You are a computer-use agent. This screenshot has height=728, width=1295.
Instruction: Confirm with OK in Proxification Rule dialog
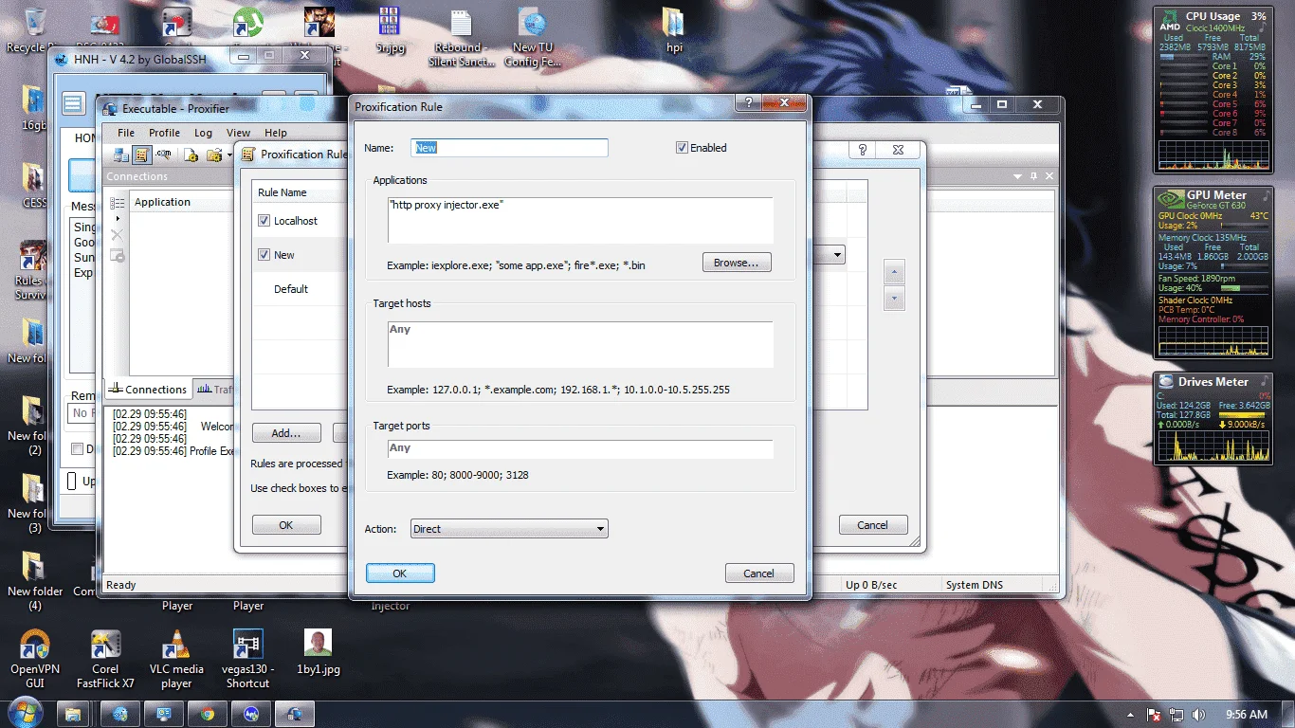[x=400, y=573]
